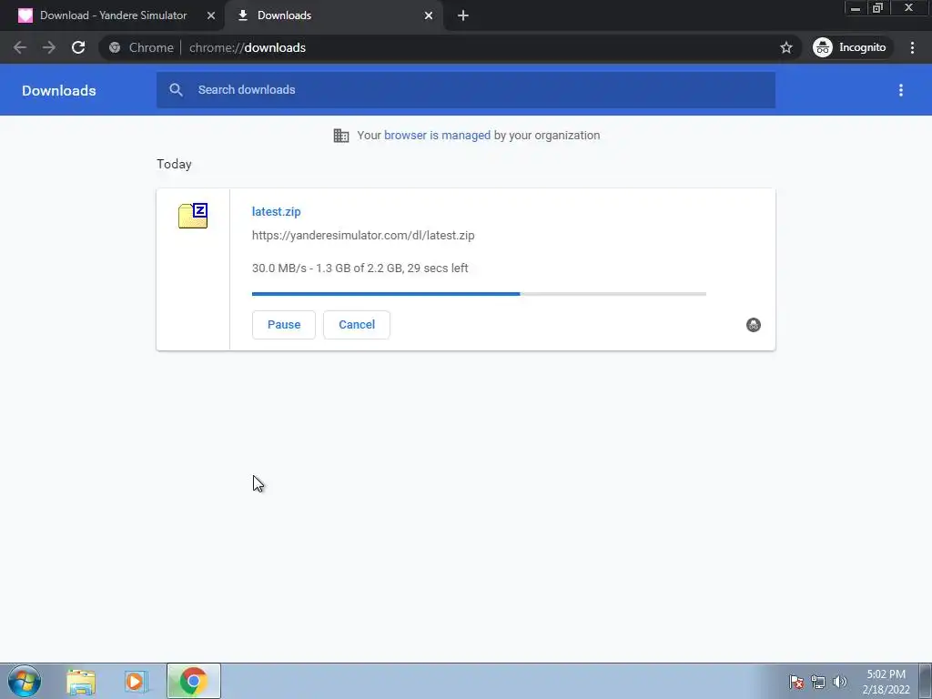Viewport: 932px width, 699px height.
Task: Click the browser back arrow
Action: (x=20, y=47)
